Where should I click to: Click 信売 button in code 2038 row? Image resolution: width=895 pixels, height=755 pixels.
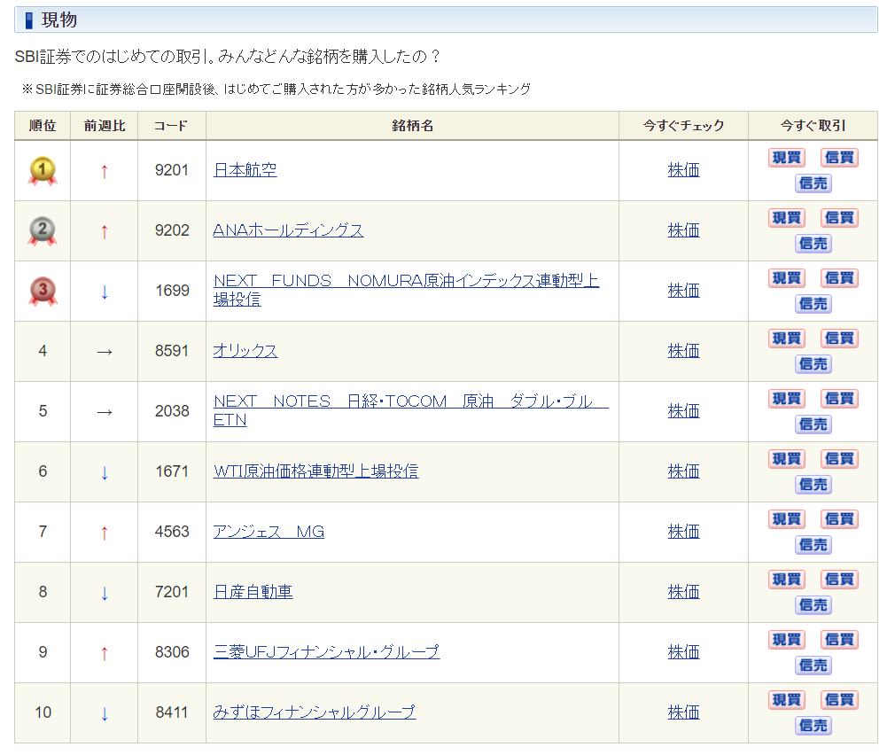click(x=813, y=424)
